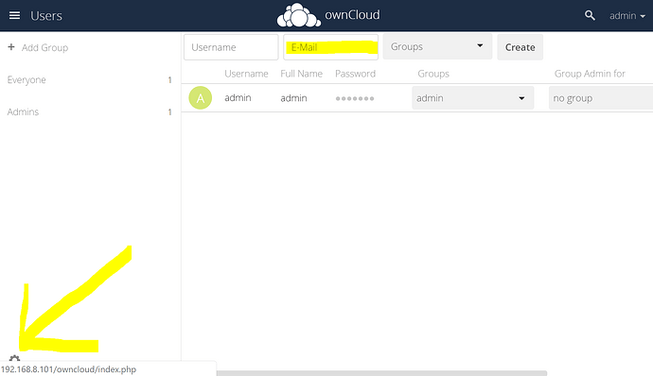Click the Full Name column header
Viewport: 653px width, 376px height.
coord(302,74)
